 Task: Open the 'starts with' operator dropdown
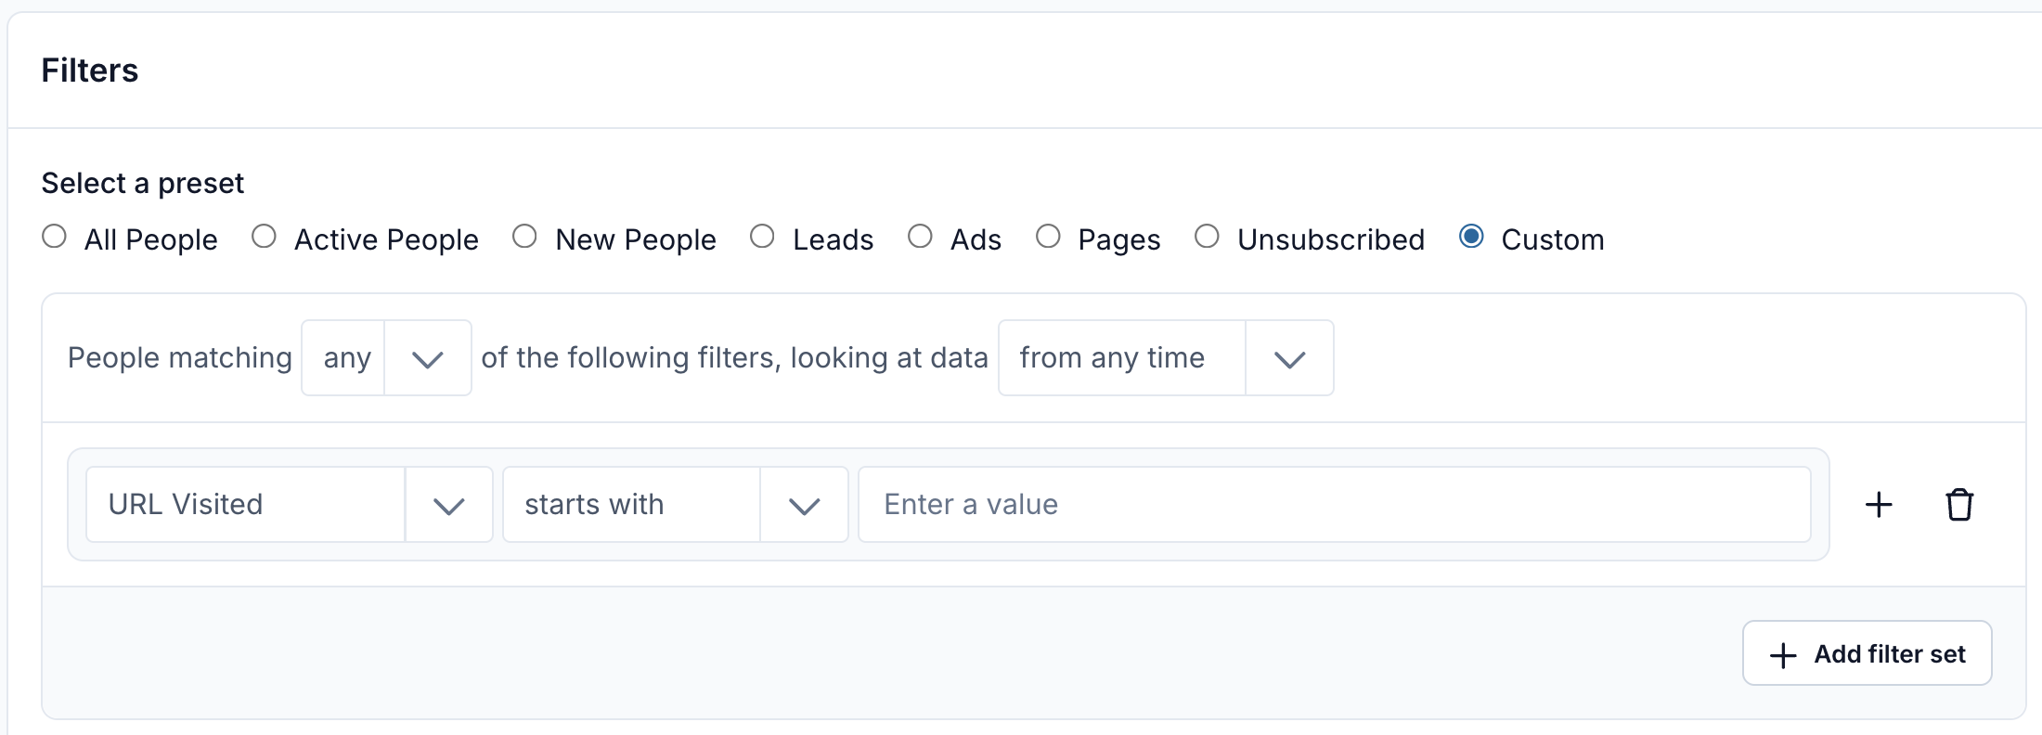tap(676, 505)
